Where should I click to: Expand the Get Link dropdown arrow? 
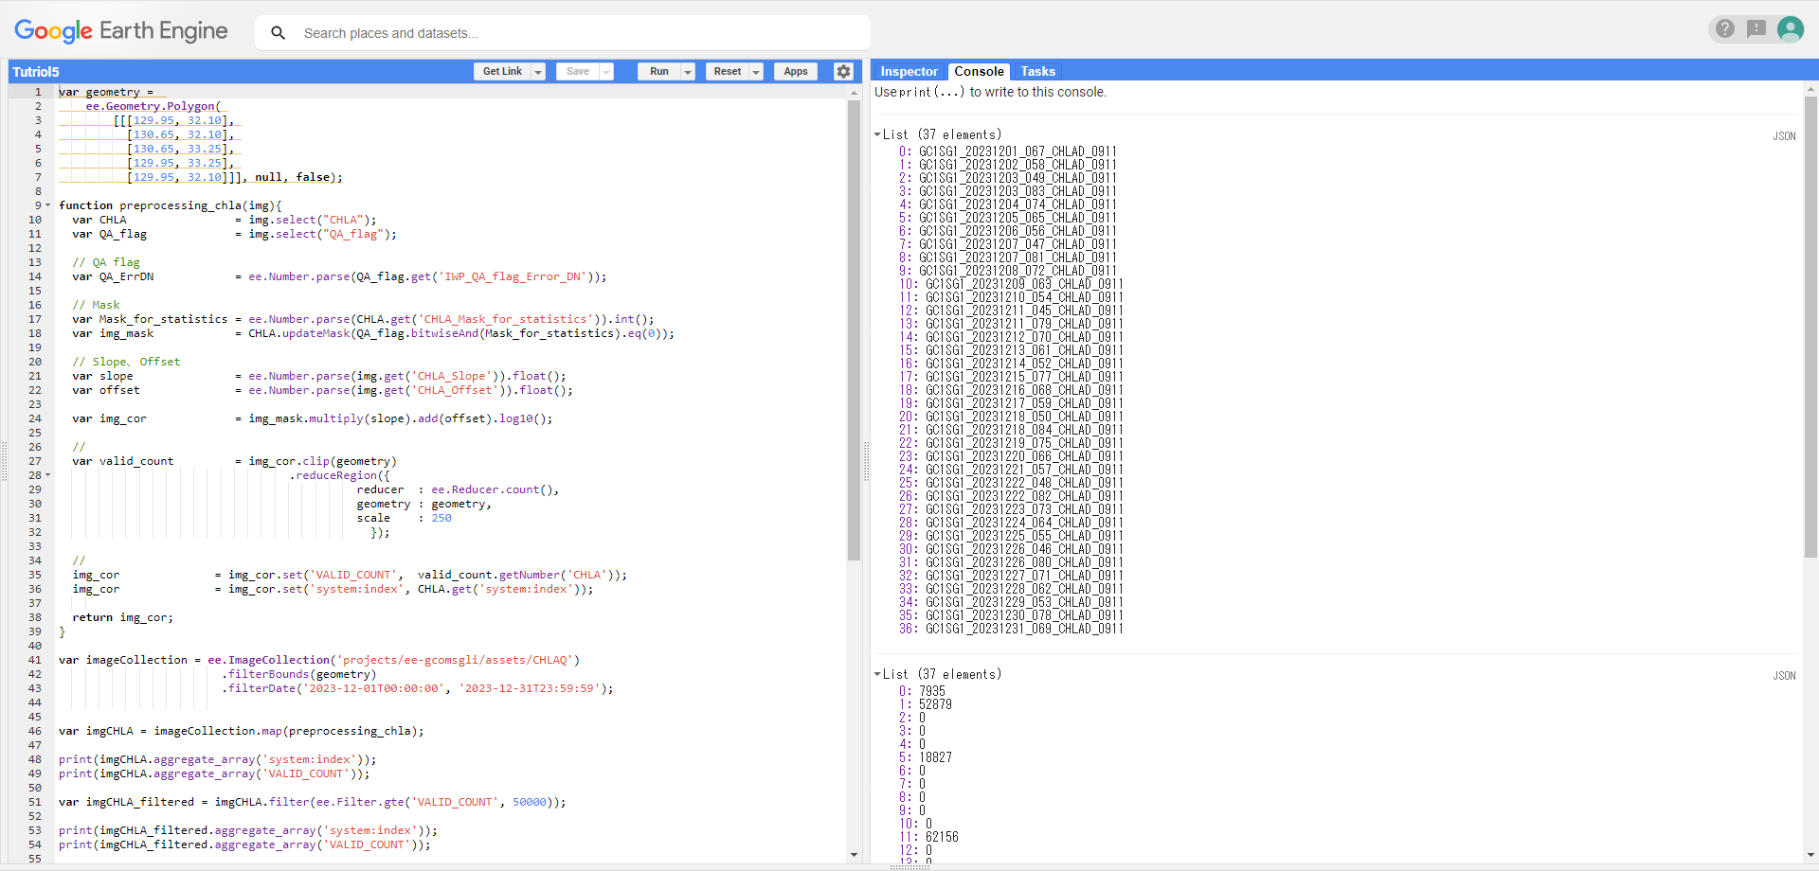(538, 72)
